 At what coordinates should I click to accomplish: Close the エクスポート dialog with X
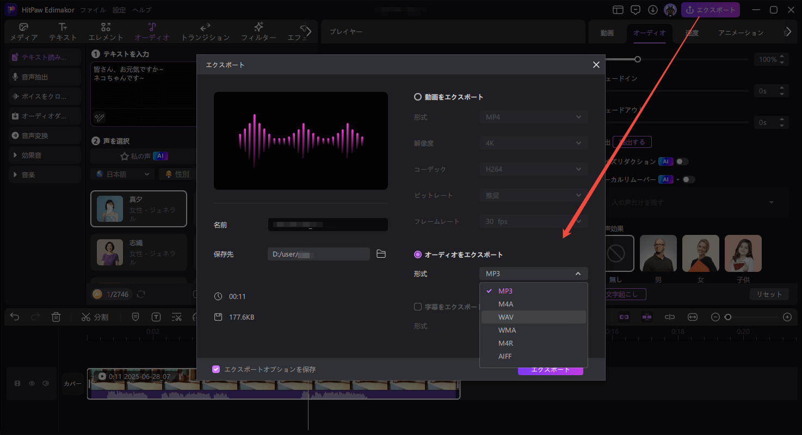[596, 65]
